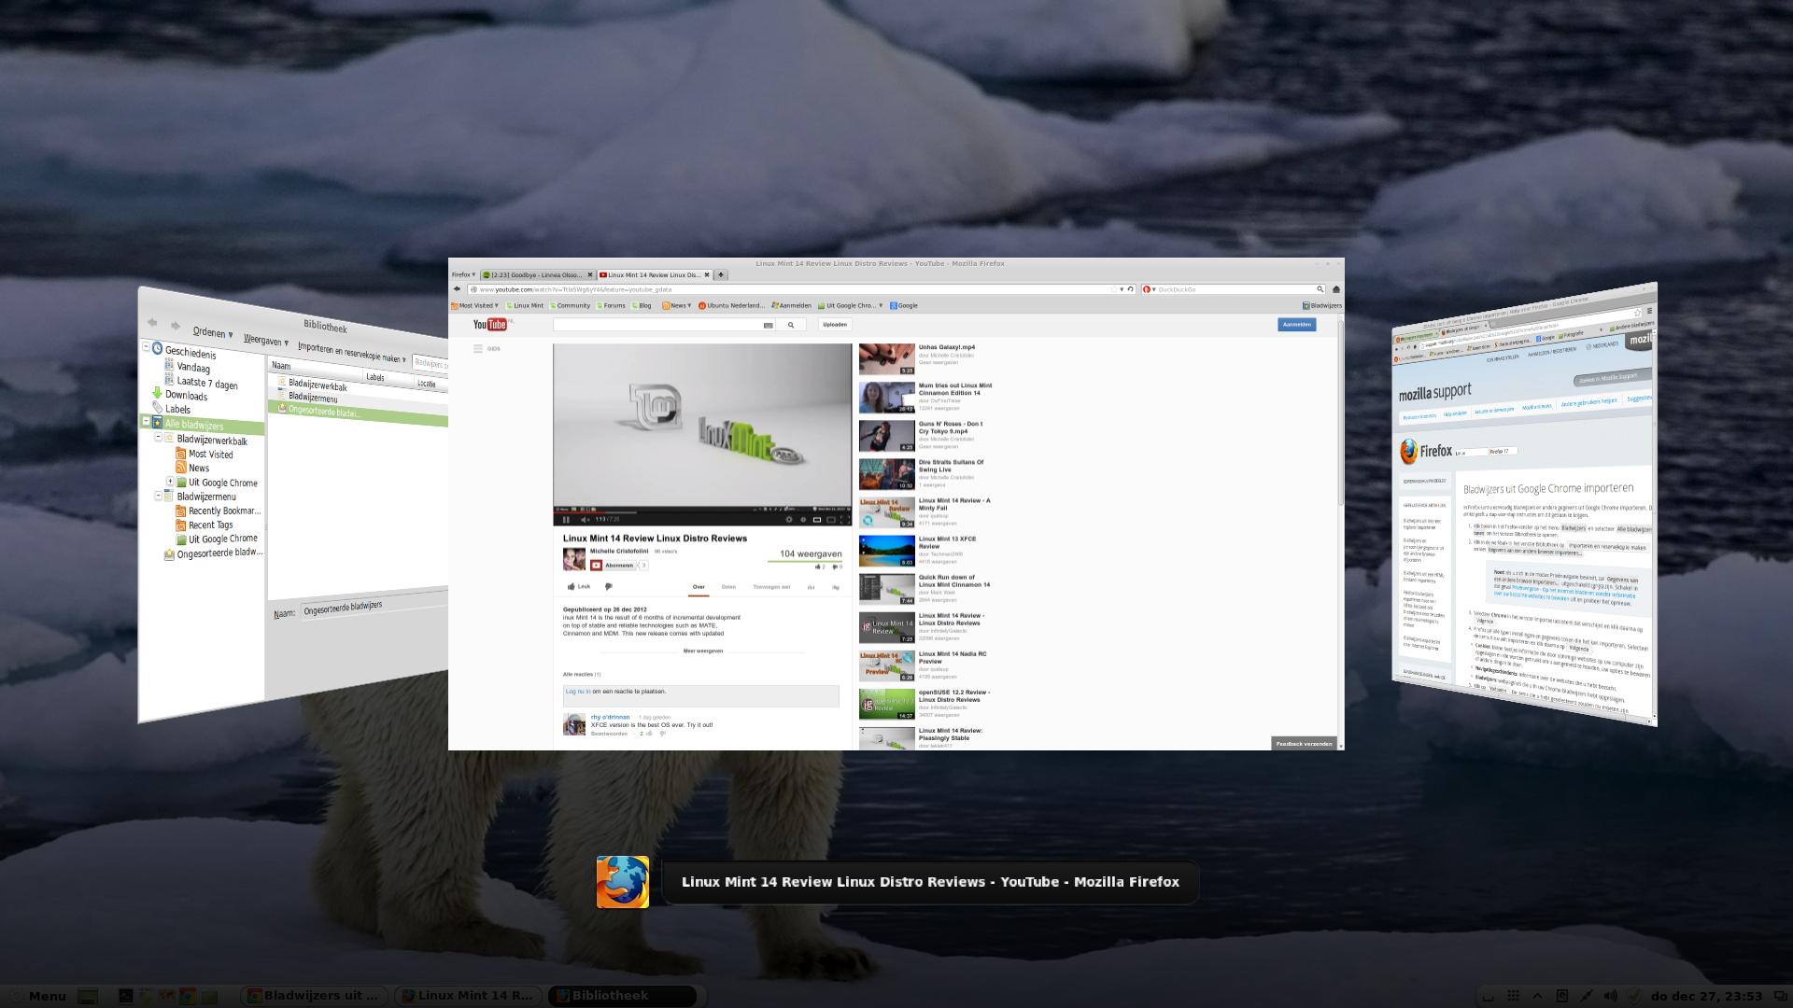The image size is (1793, 1008).
Task: Select Recent Tags in Bibliotheek tree
Action: pos(210,525)
